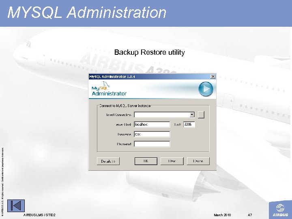Click the Airbus logo in the slide corner

point(280,210)
